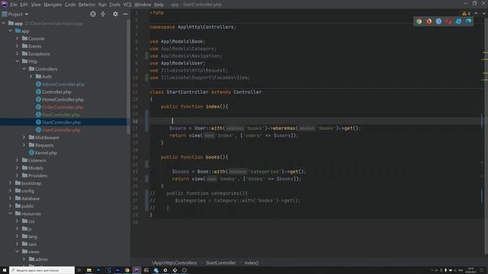Open in Edge browser icon
This screenshot has height=274, width=488.
coord(468,21)
